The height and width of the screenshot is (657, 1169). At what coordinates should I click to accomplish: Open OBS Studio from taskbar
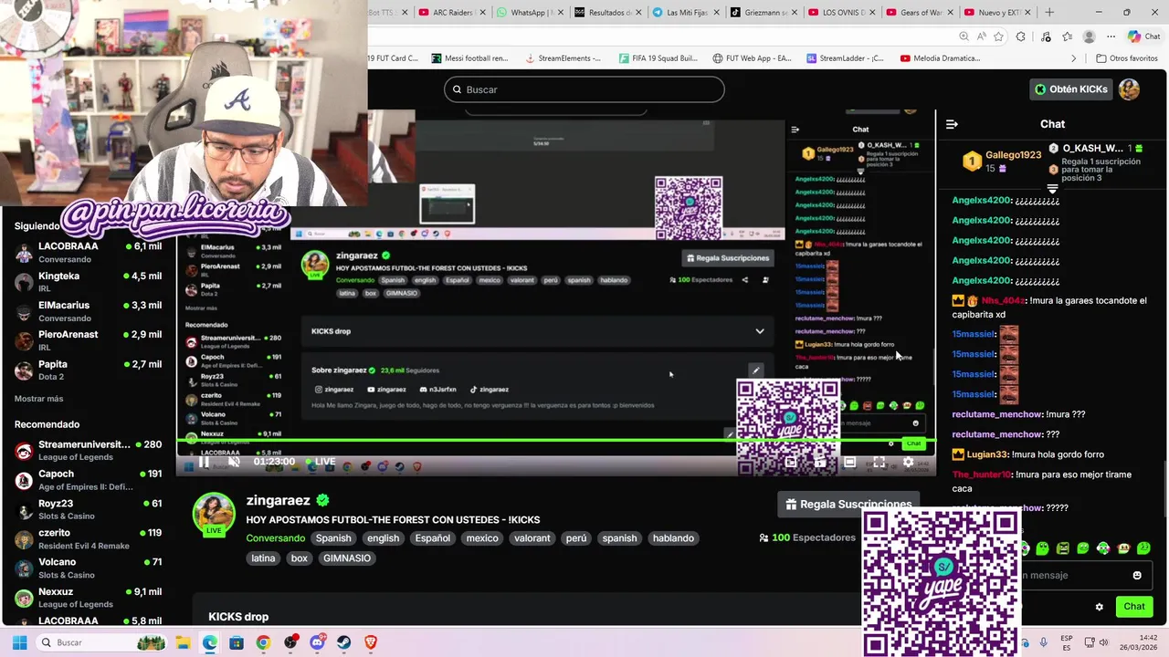tap(290, 642)
